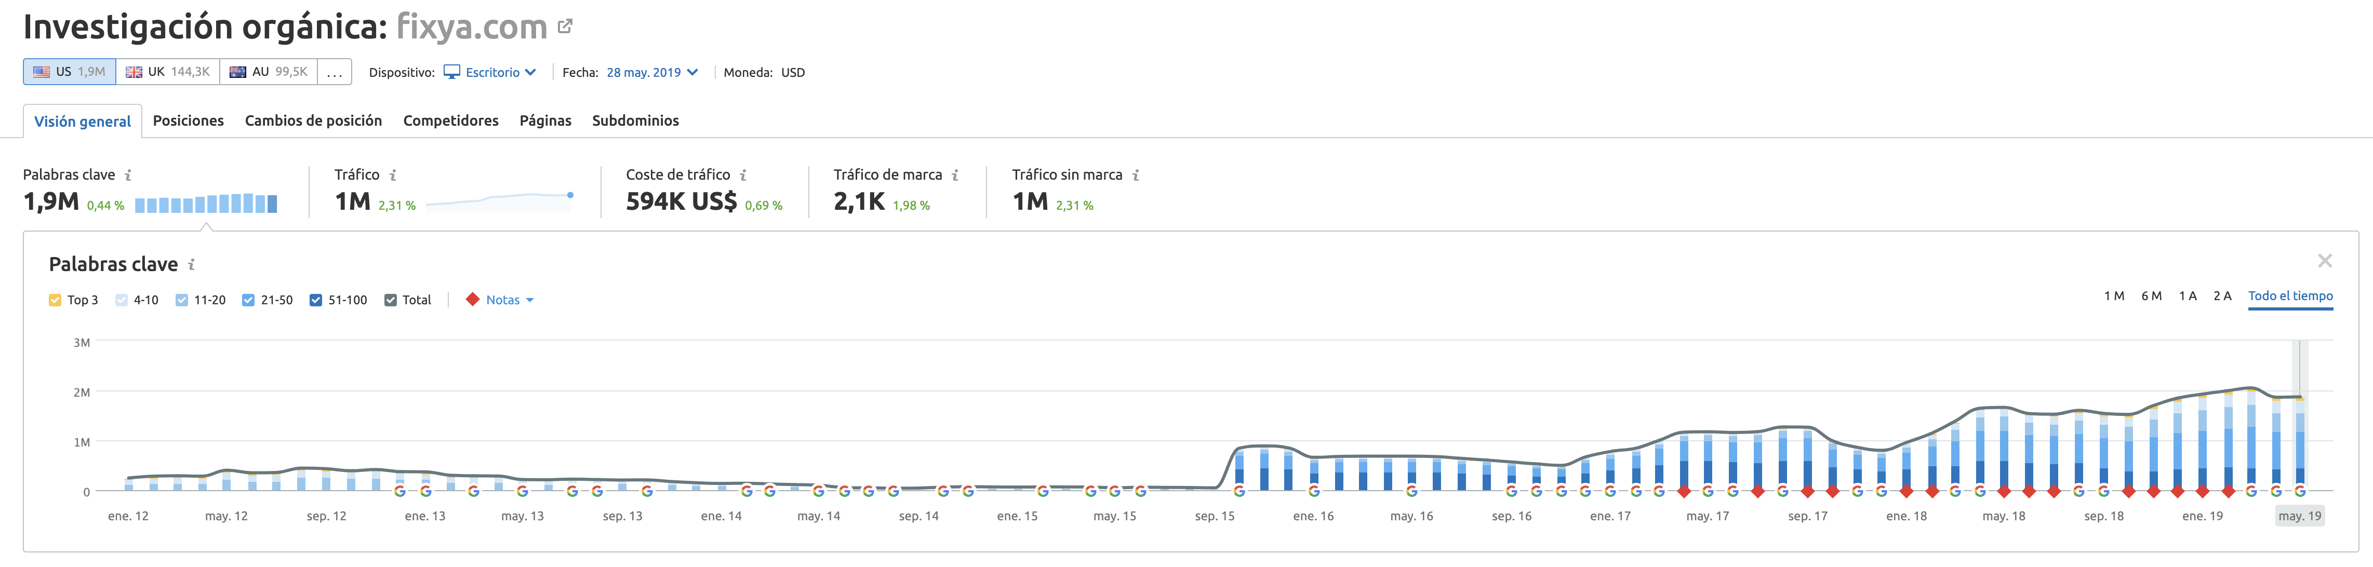Click the Moneda: USD label
The image size is (2373, 567).
(x=764, y=72)
